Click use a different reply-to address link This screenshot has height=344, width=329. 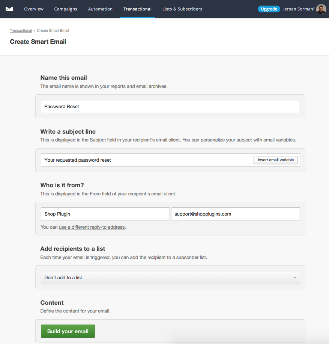[92, 227]
